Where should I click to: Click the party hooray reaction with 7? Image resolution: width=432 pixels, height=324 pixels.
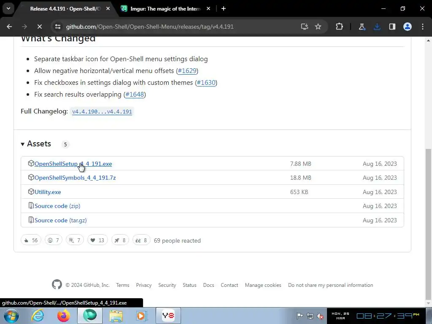pos(75,240)
